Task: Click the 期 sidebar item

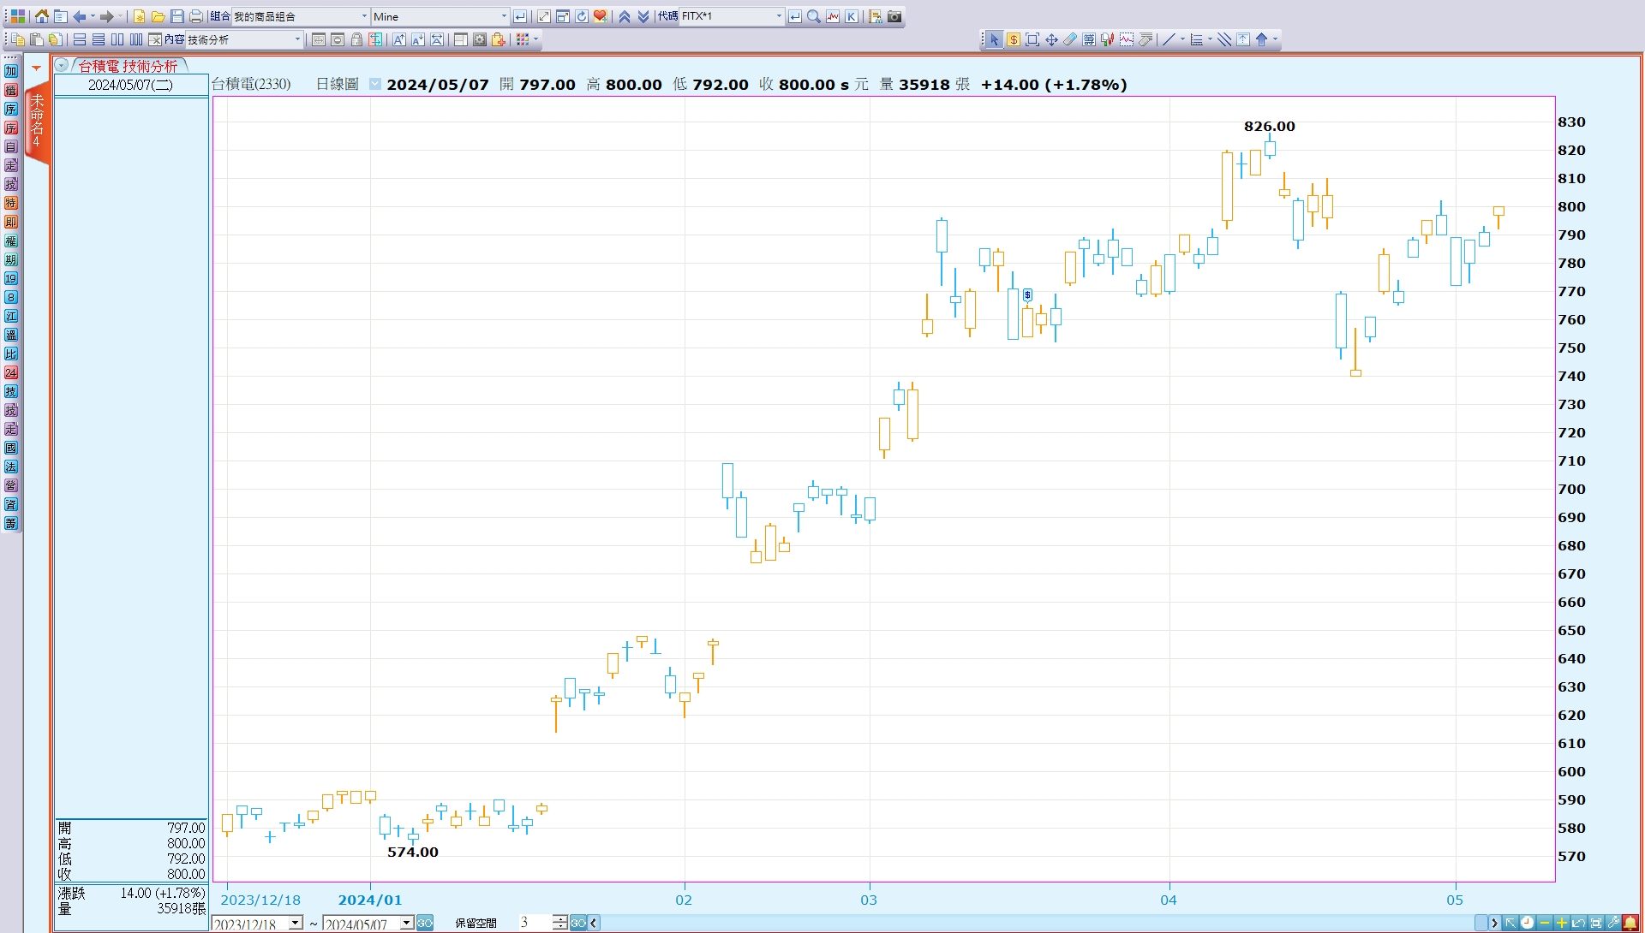Action: tap(11, 259)
